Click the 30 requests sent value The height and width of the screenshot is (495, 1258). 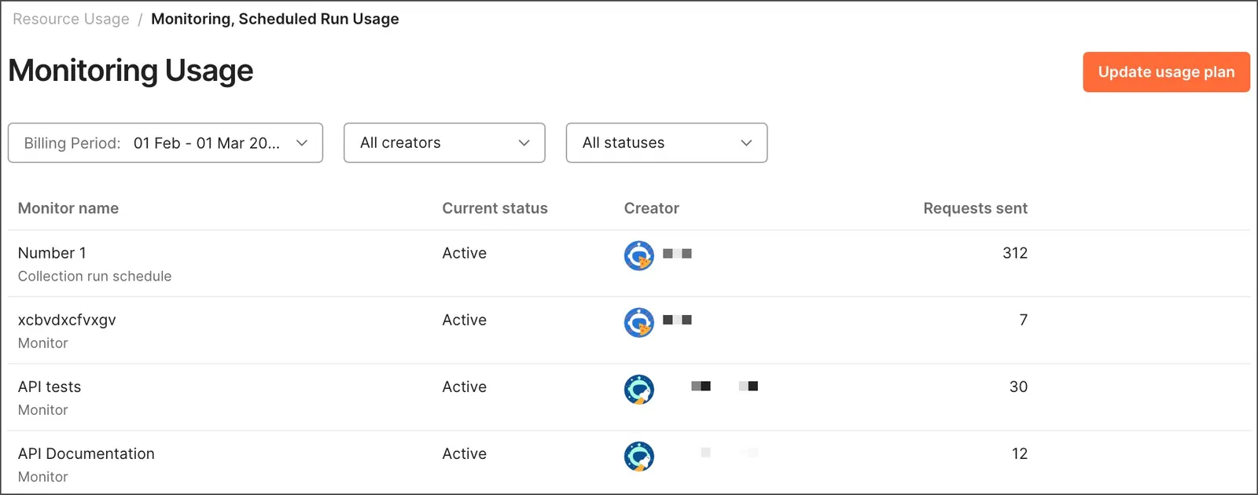click(x=1018, y=387)
